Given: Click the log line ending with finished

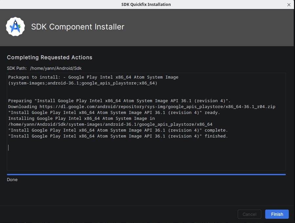Looking at the screenshot, I should [x=118, y=136].
